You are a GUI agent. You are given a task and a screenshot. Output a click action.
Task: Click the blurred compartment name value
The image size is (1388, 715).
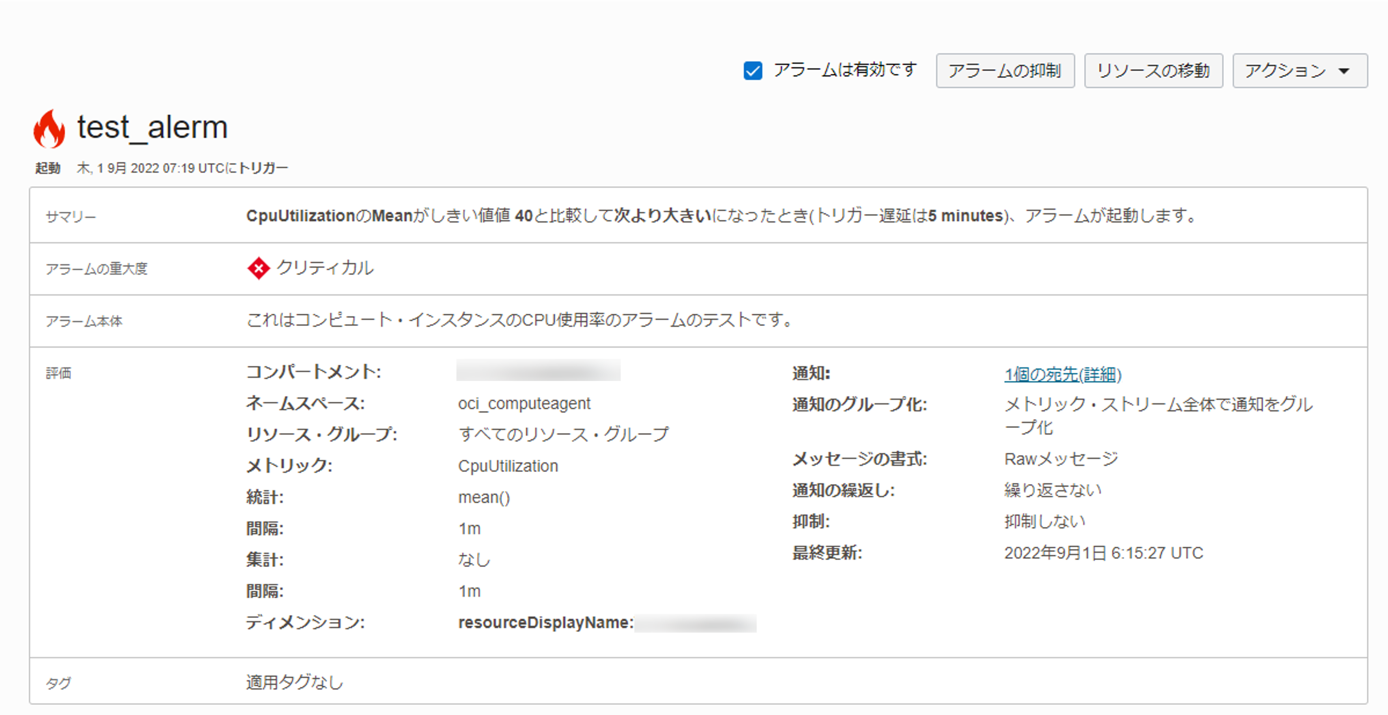pos(538,370)
